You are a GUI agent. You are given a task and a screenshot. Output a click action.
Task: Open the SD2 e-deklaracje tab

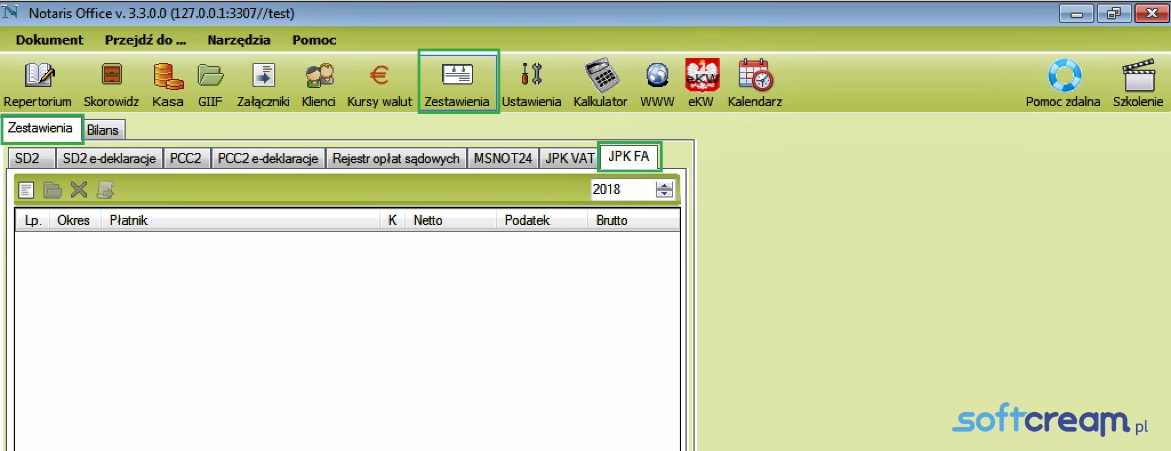point(109,158)
